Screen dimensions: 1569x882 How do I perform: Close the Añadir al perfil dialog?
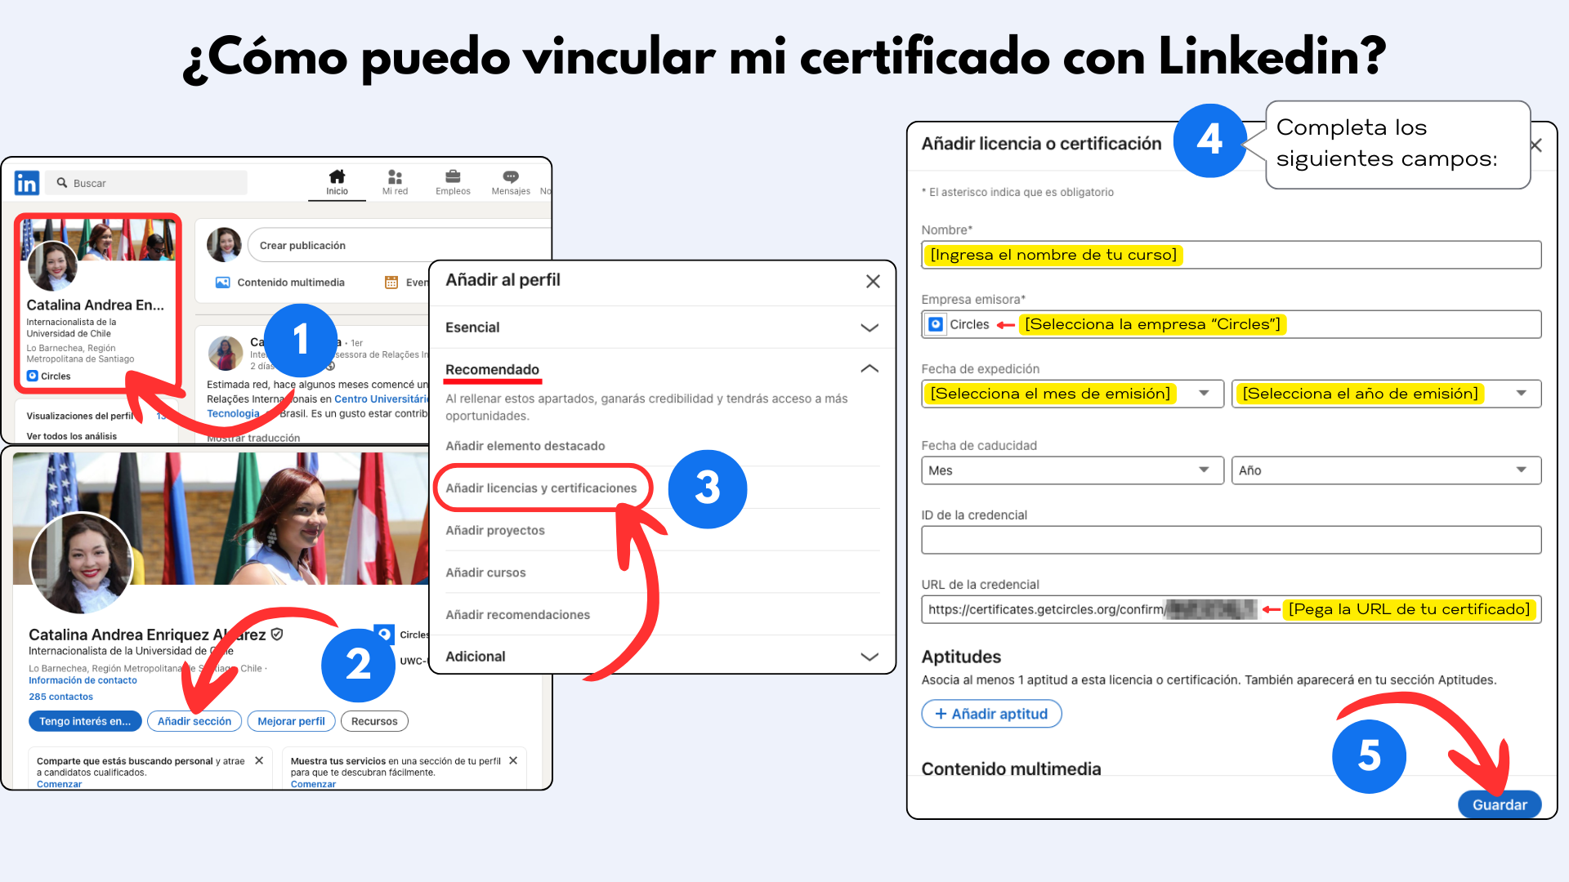[873, 281]
